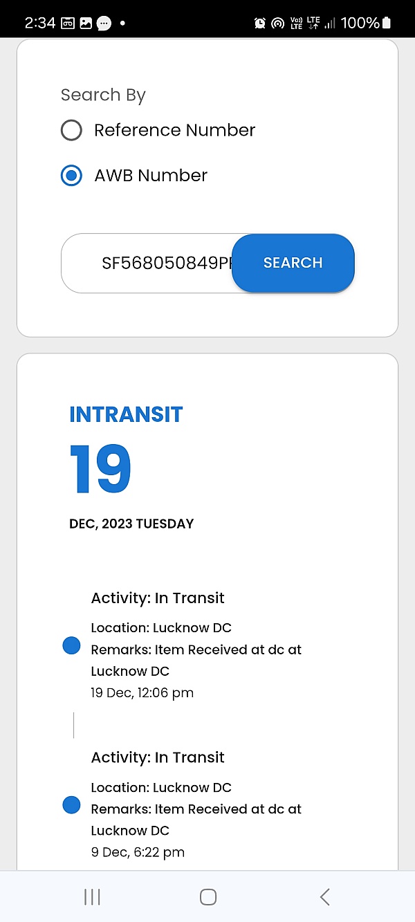Select the AWB Number radio option
415x922 pixels.
click(x=71, y=176)
